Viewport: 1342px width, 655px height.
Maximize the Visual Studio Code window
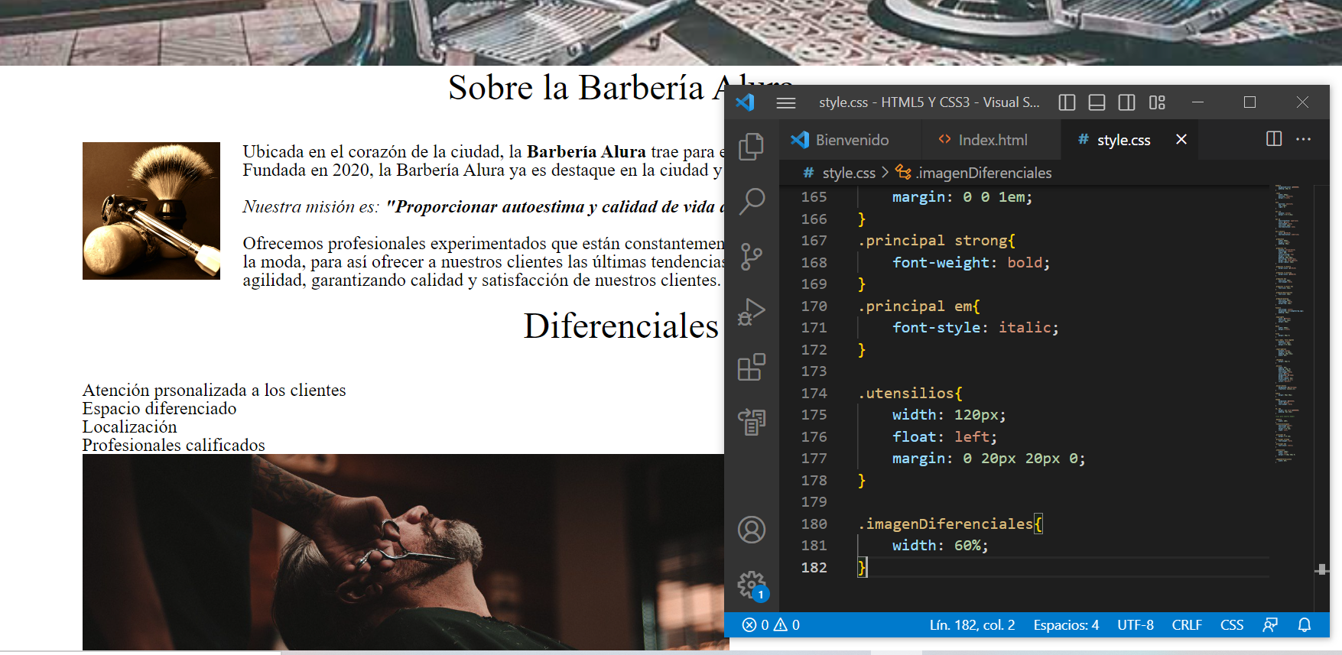[x=1249, y=102]
